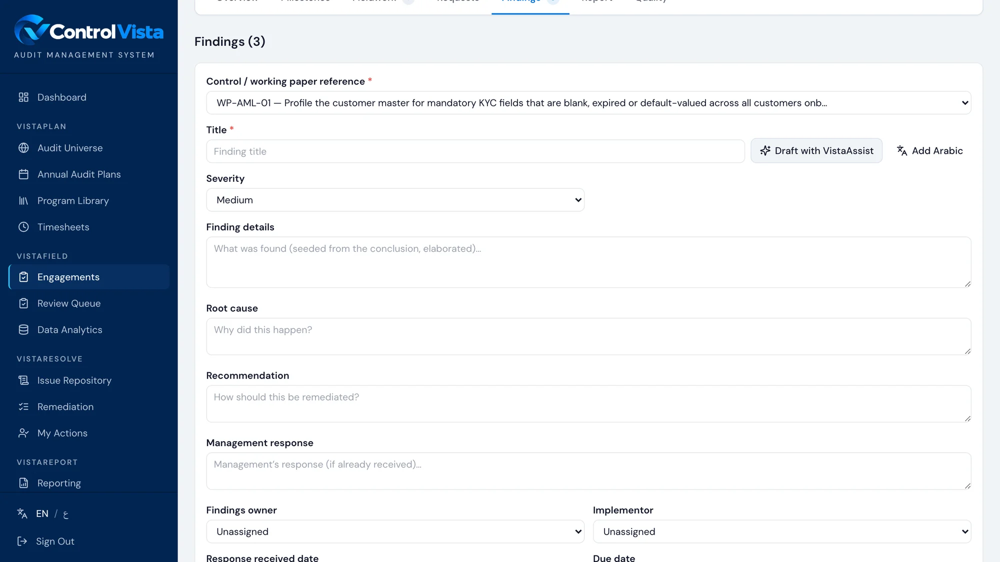Click the Remediation checklist icon
Viewport: 1000px width, 562px height.
pyautogui.click(x=23, y=407)
